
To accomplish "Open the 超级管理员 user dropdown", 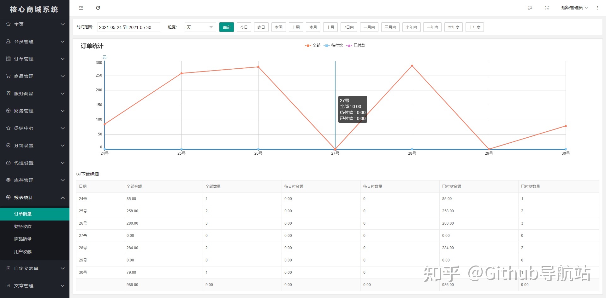I will 574,8.
